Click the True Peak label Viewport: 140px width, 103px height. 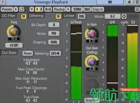(31, 97)
